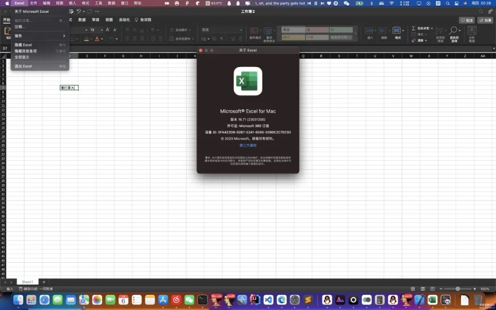Click the percent style icon

click(214, 39)
